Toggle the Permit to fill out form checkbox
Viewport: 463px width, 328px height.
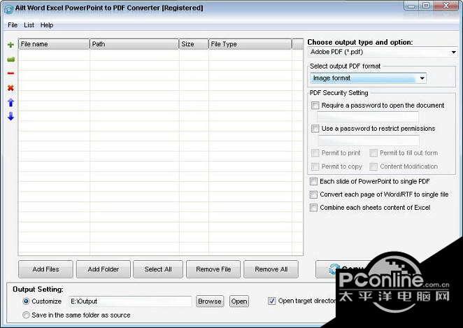click(373, 153)
